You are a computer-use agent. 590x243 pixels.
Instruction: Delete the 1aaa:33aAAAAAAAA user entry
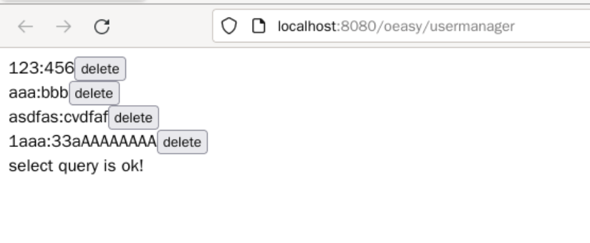point(182,142)
